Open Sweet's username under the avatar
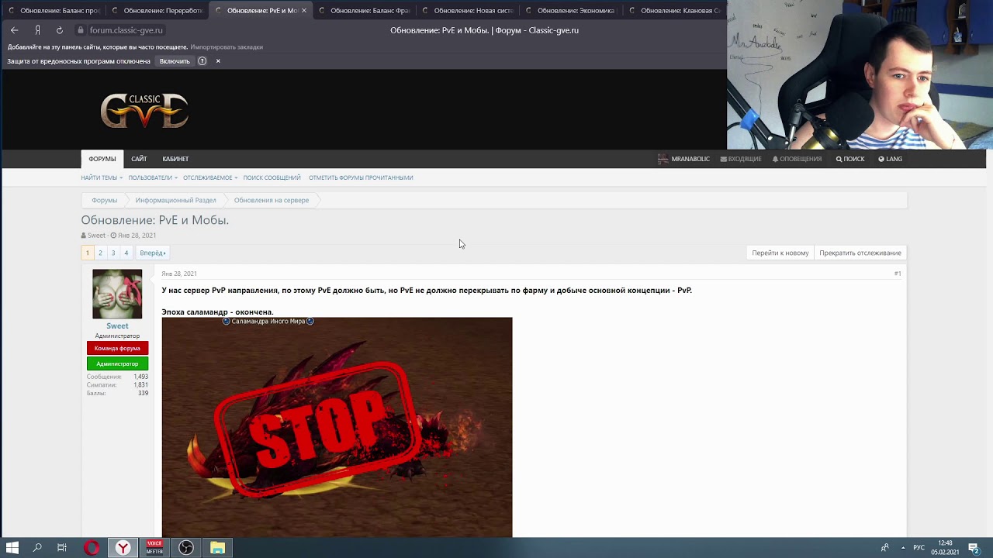993x558 pixels. point(117,326)
